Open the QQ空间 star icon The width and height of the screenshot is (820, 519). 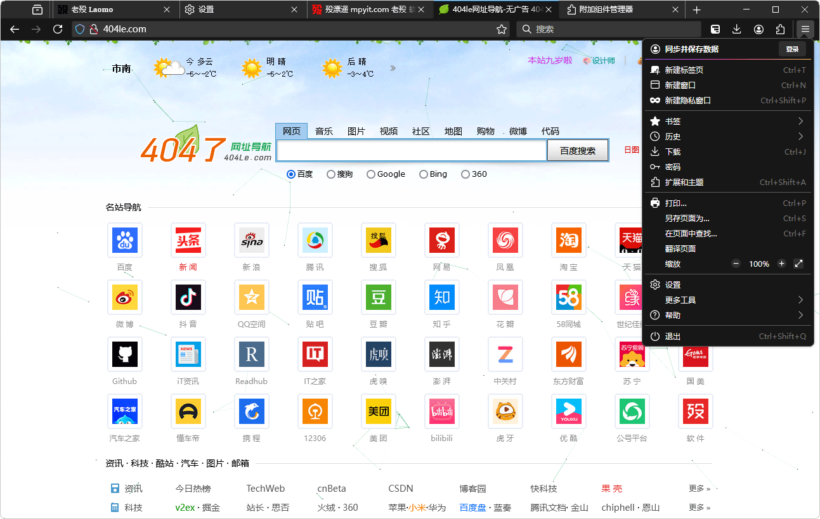coord(252,297)
